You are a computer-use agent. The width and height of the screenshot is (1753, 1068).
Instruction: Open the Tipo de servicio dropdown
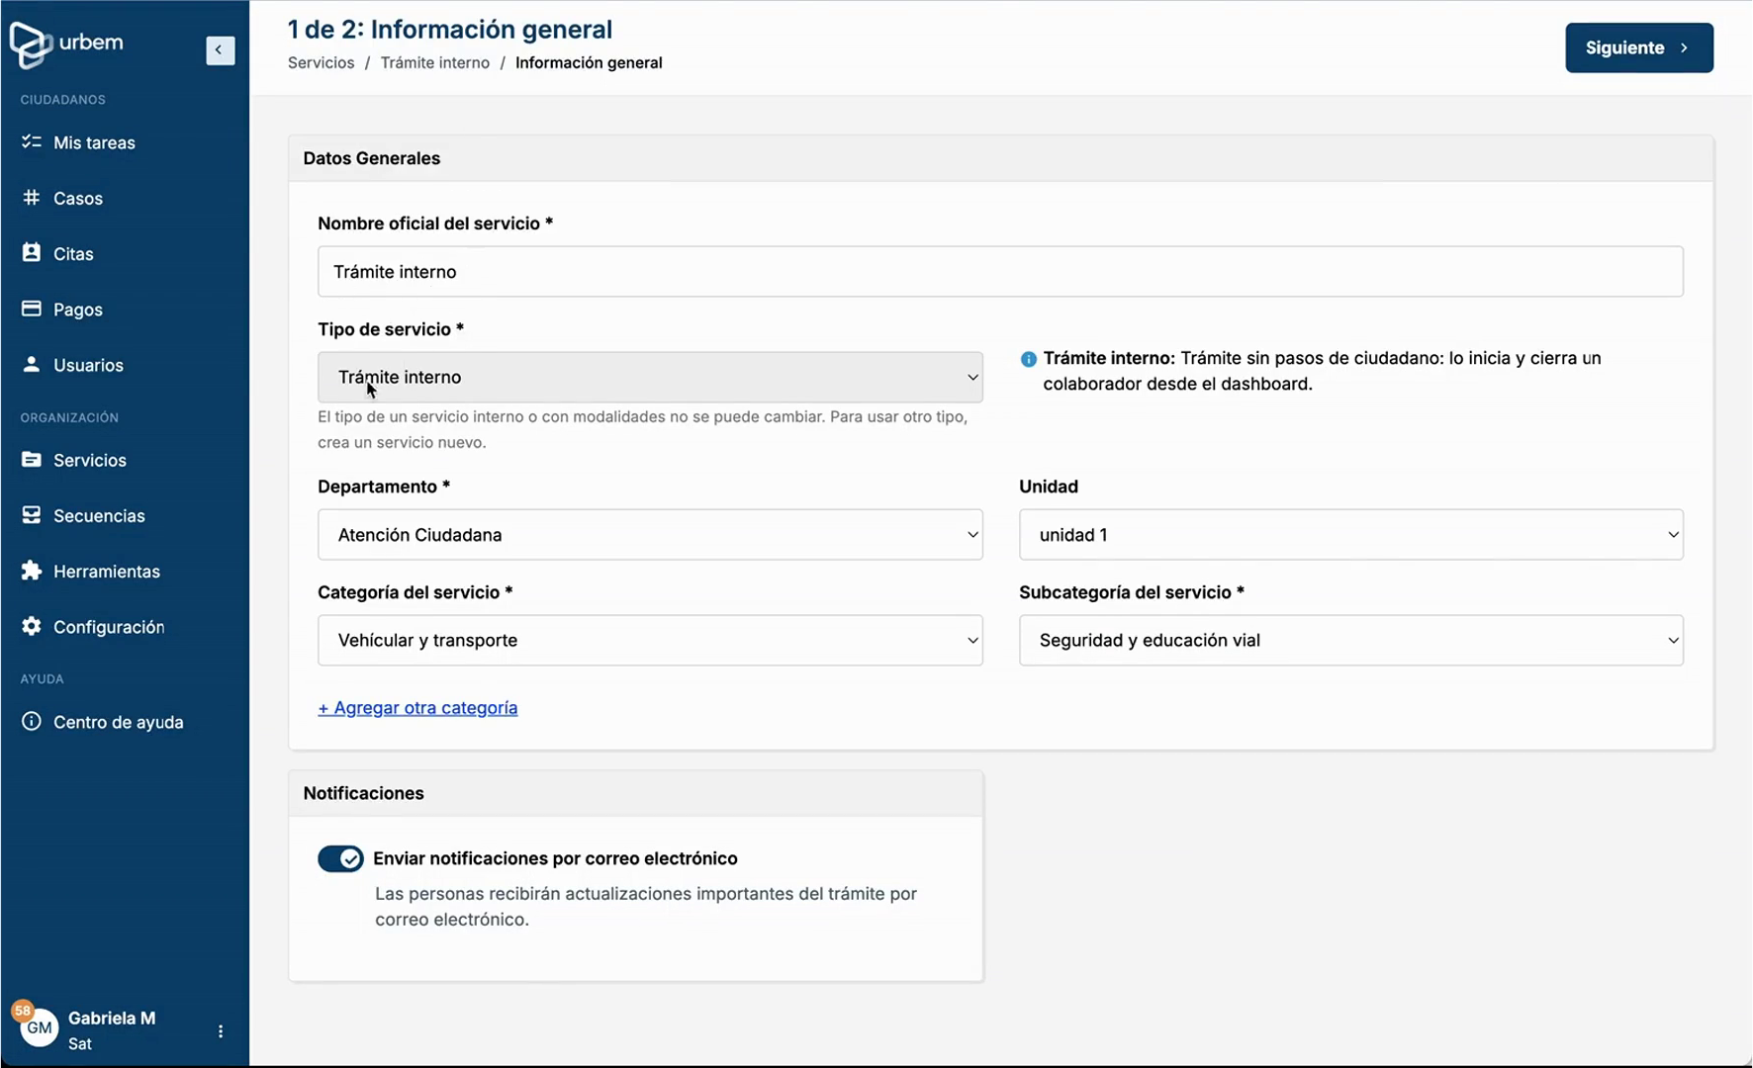[650, 377]
